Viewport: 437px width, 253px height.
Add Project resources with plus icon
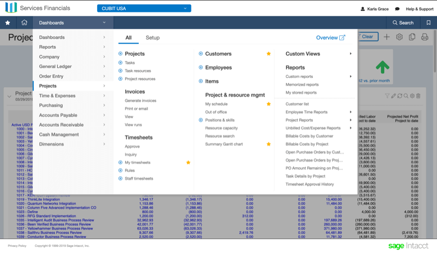[120, 79]
